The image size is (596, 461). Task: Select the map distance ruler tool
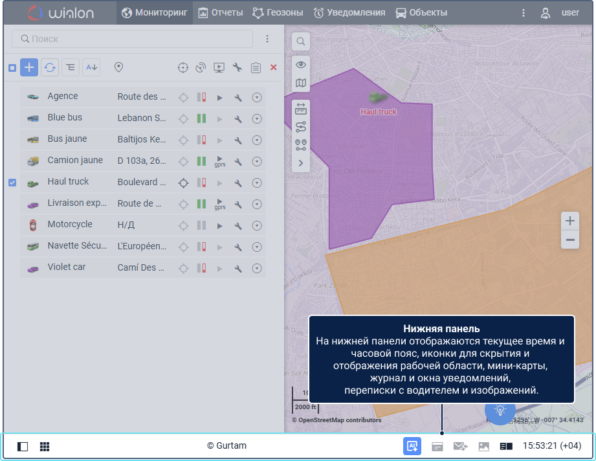301,109
